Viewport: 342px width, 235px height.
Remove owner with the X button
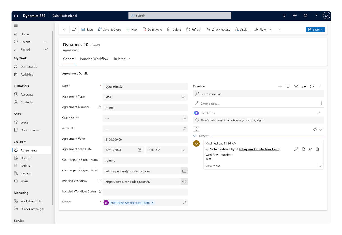point(152,203)
